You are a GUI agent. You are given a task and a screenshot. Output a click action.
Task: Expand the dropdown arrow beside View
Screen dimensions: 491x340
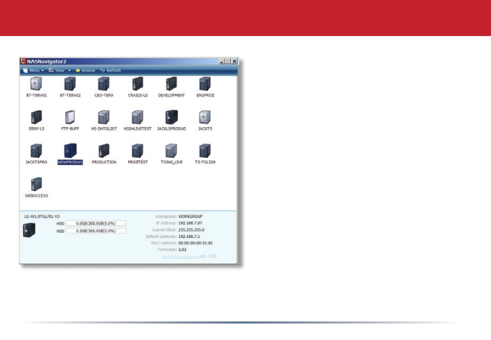point(69,71)
